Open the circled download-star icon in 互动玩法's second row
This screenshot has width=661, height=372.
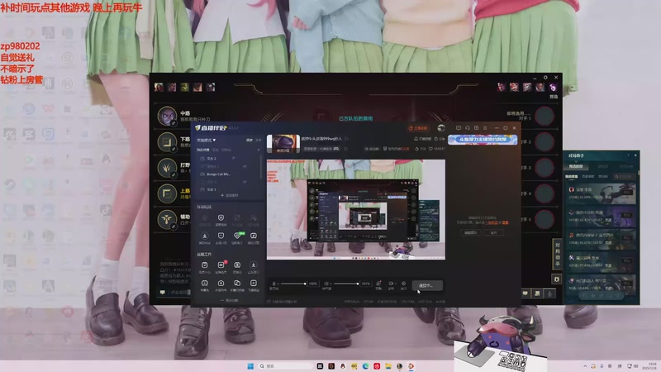204,237
